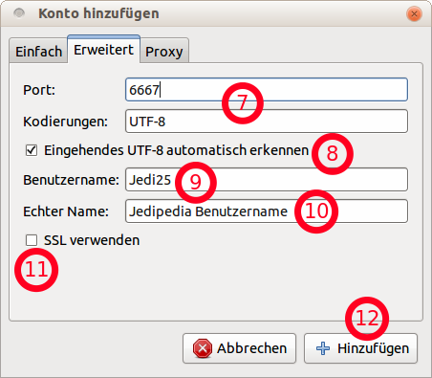432x378 pixels.
Task: Uncheck Eingehendes UTF-8 automatisch erkennen
Action: pos(32,150)
